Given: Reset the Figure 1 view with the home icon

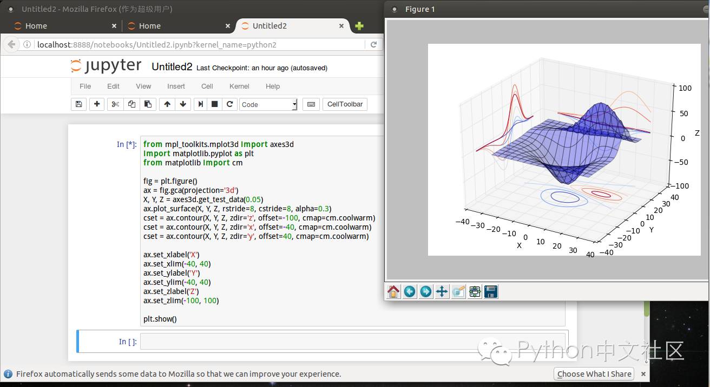Looking at the screenshot, I should coord(393,292).
